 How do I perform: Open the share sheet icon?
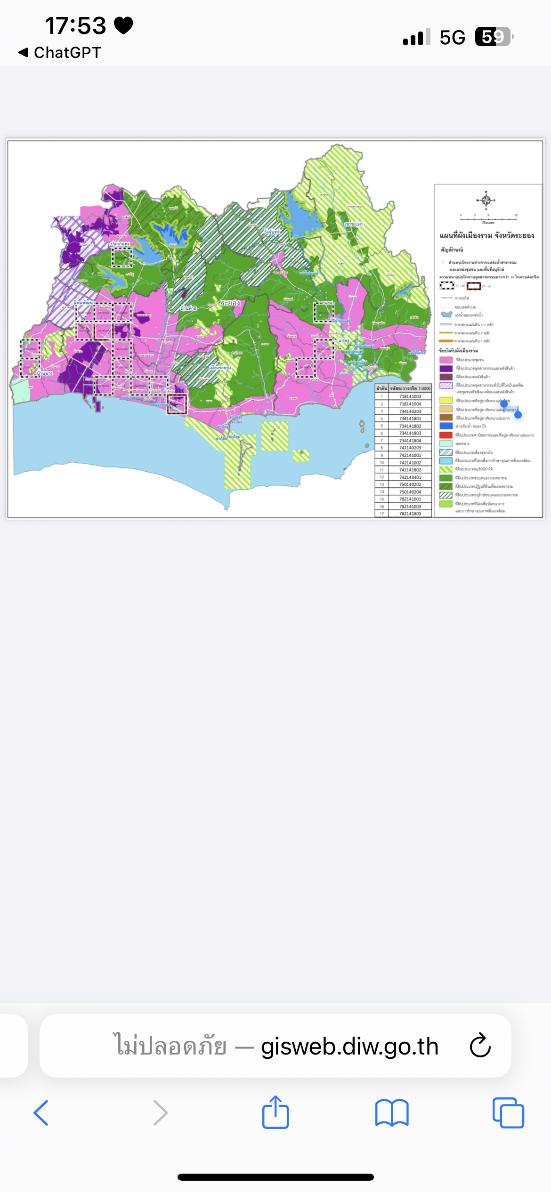275,1111
